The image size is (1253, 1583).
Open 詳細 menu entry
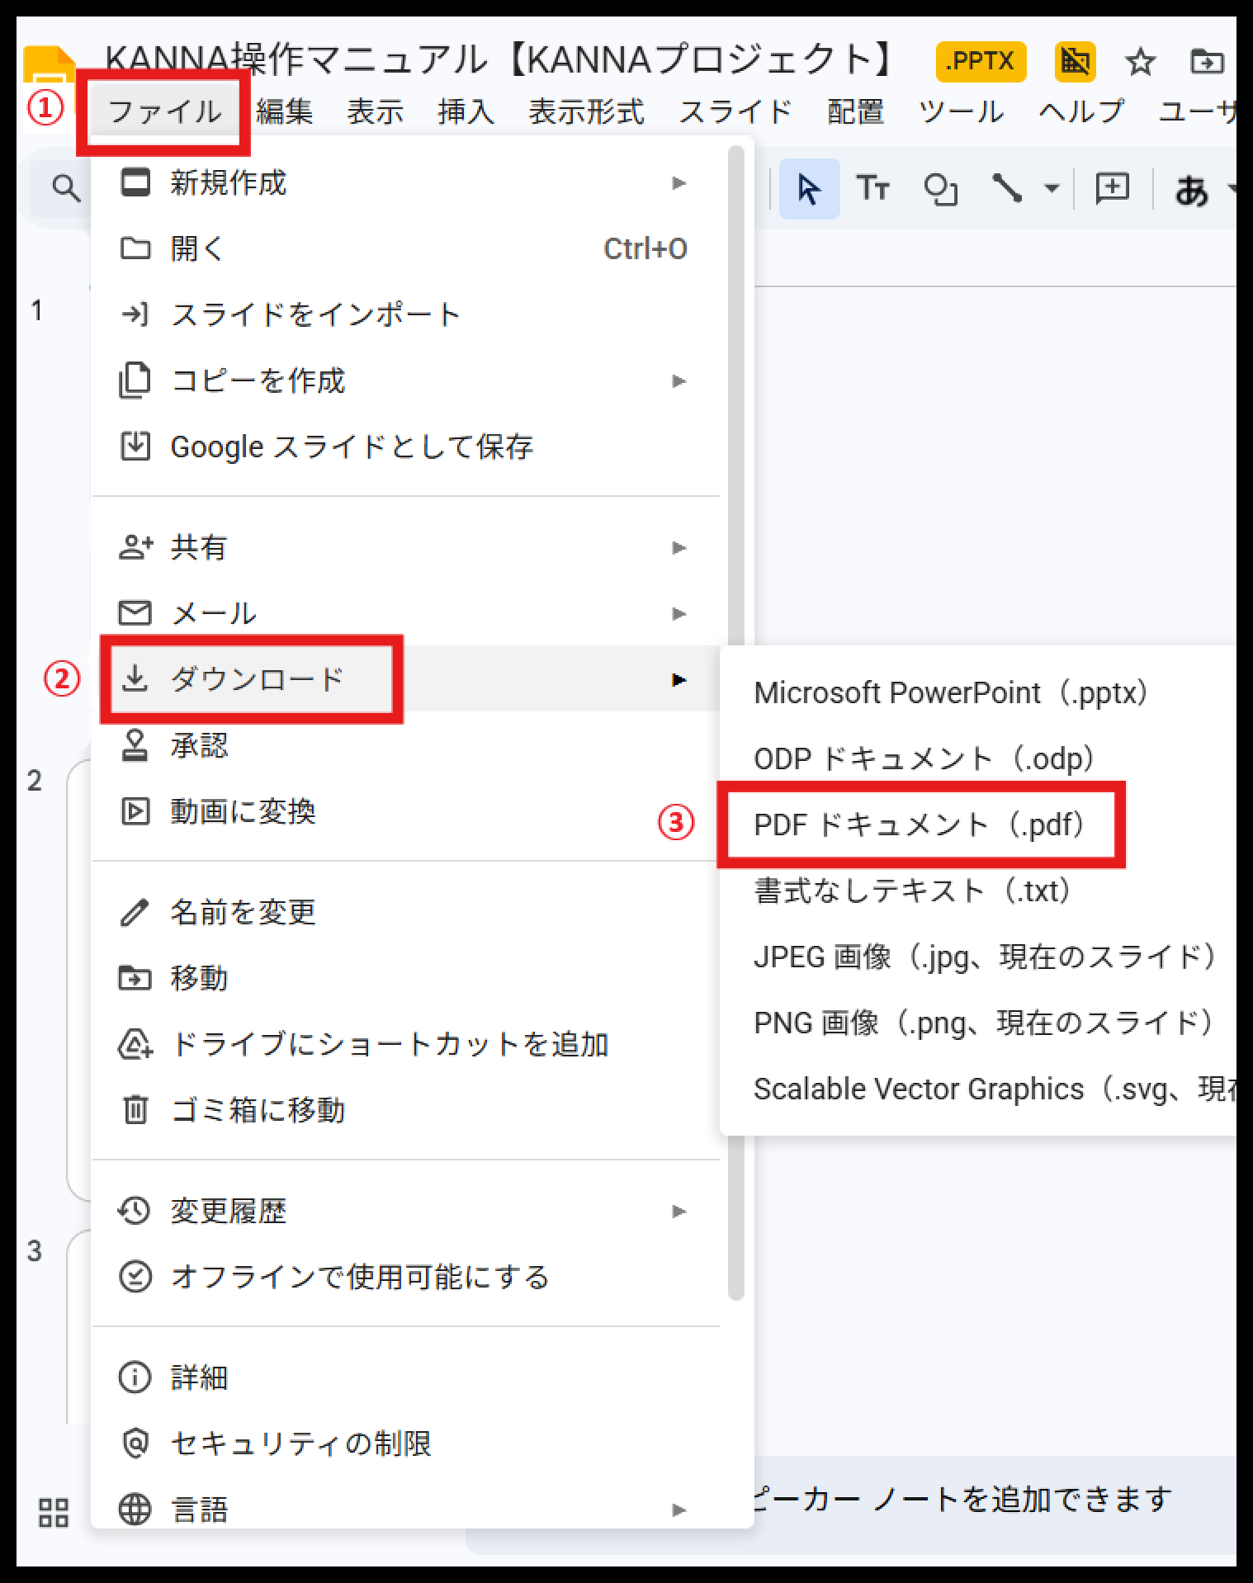(405, 1377)
